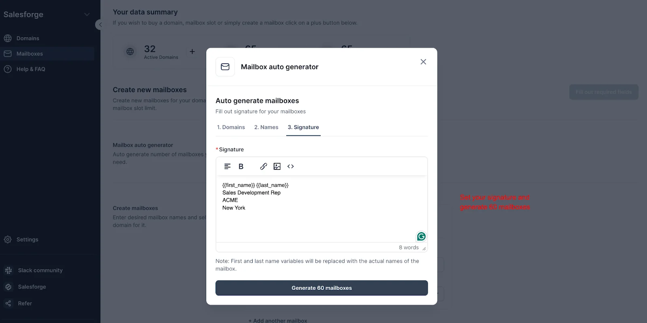Click Generate 60 mailboxes
Screen dimensions: 647x323
[x=321, y=288]
